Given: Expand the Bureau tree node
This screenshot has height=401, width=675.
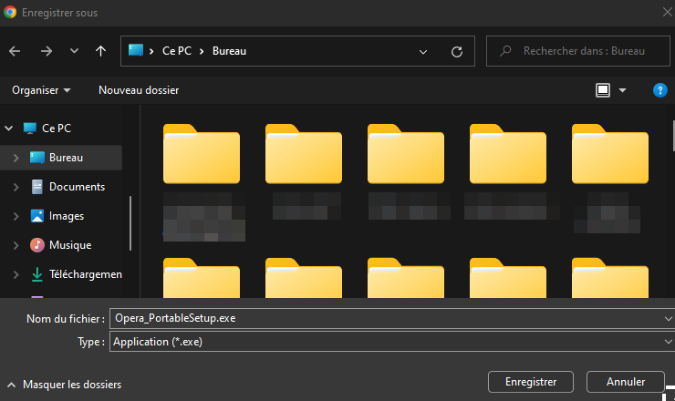Looking at the screenshot, I should [16, 158].
